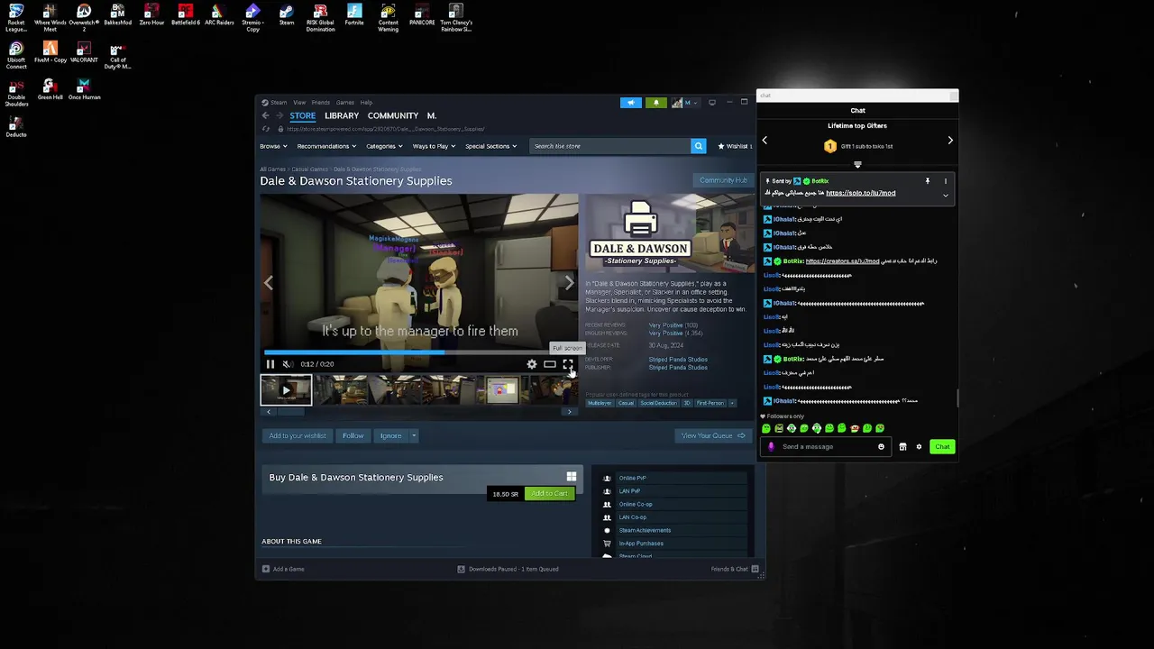This screenshot has width=1154, height=649.
Task: Open the Where Winds Meet desktop icon
Action: tap(50, 17)
